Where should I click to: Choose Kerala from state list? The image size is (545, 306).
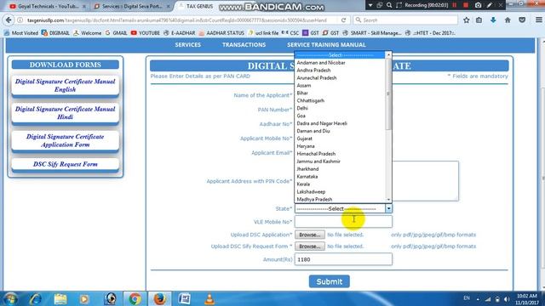pyautogui.click(x=340, y=184)
